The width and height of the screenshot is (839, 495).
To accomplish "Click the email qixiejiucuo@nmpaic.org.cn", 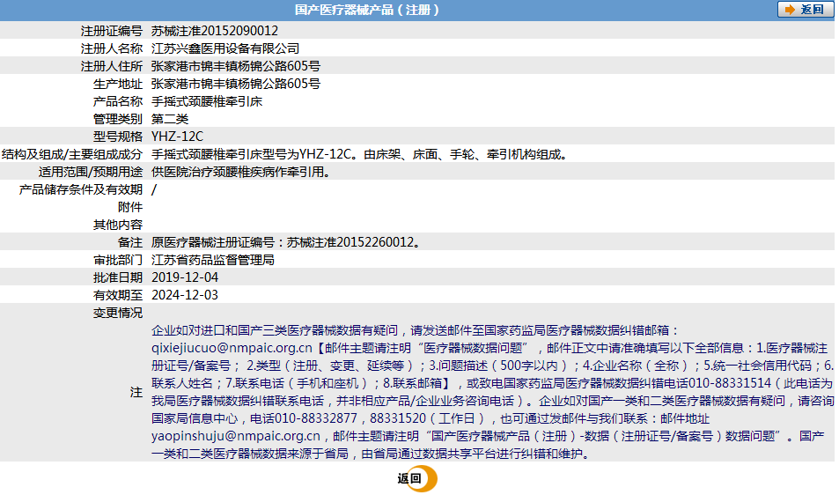I will click(232, 349).
